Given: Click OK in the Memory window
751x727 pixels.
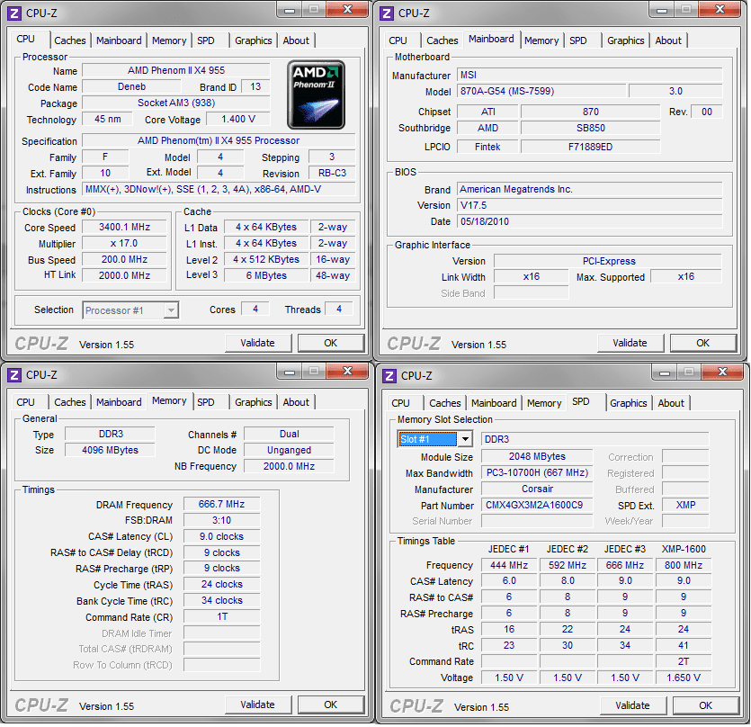Looking at the screenshot, I should 330,705.
